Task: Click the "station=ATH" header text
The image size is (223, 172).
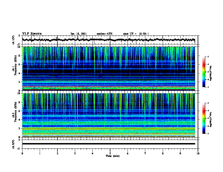Action: (104, 34)
